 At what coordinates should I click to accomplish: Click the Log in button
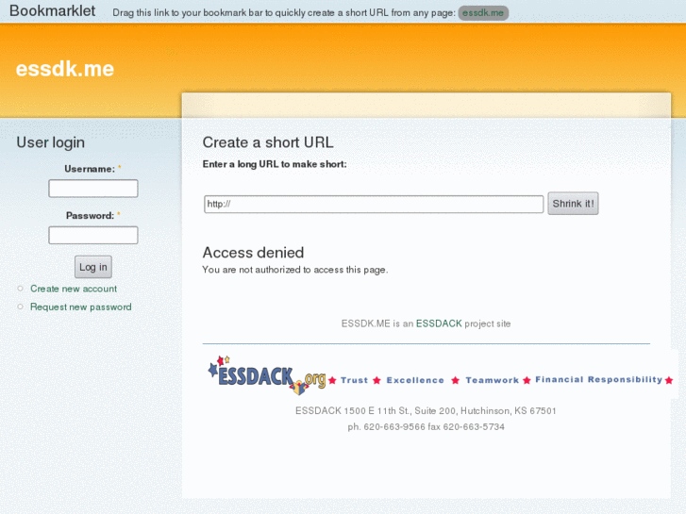tap(93, 267)
